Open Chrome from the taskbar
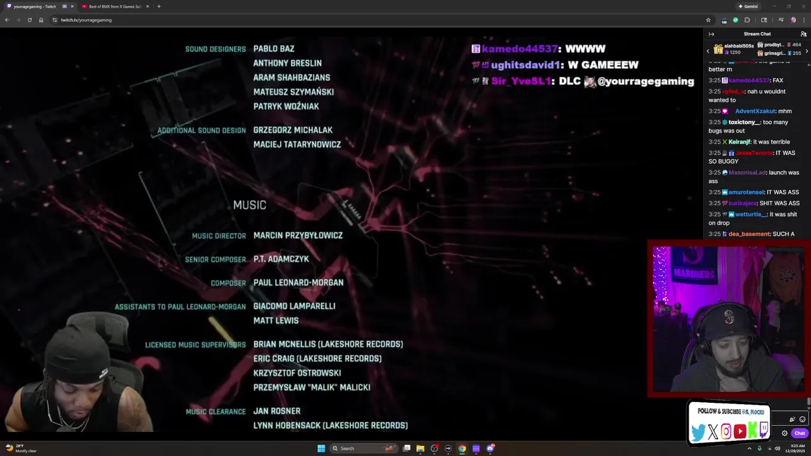Viewport: 811px width, 456px height. tap(462, 448)
